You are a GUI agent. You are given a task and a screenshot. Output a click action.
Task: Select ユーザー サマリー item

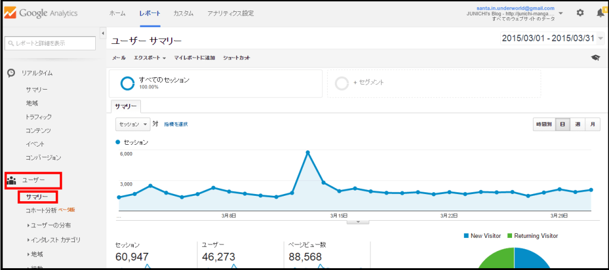[37, 196]
